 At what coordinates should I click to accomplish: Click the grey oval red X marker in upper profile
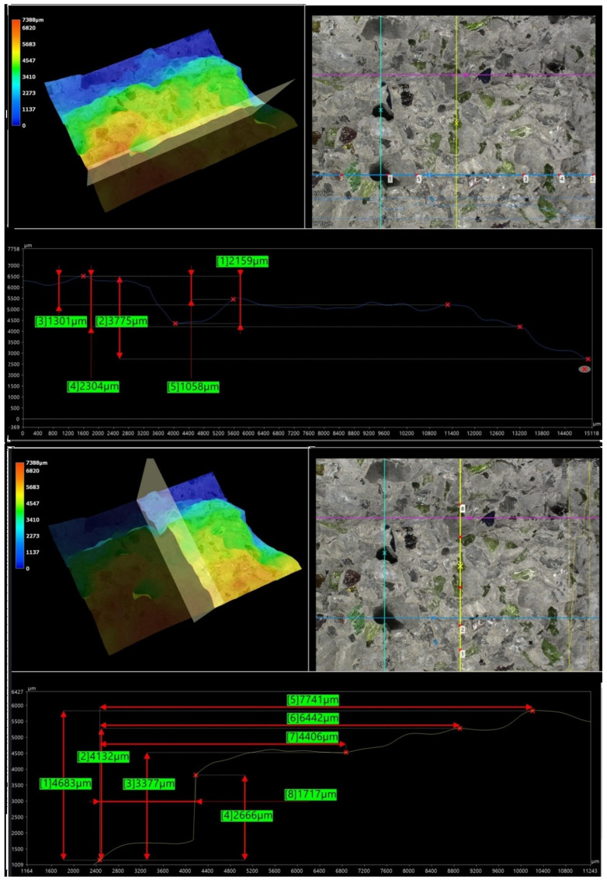[x=585, y=369]
